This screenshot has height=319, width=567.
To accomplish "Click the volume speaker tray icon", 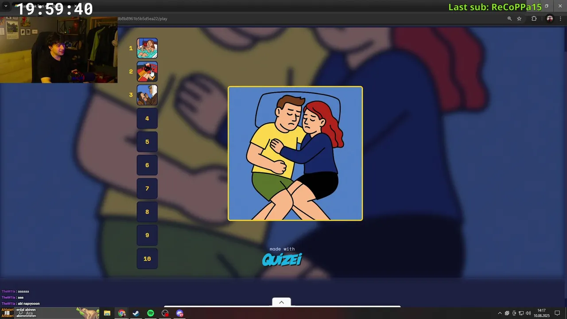I will coord(528,313).
